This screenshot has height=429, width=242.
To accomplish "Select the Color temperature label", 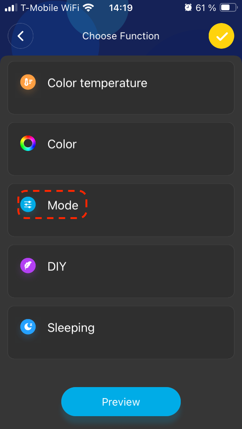I will (x=97, y=83).
